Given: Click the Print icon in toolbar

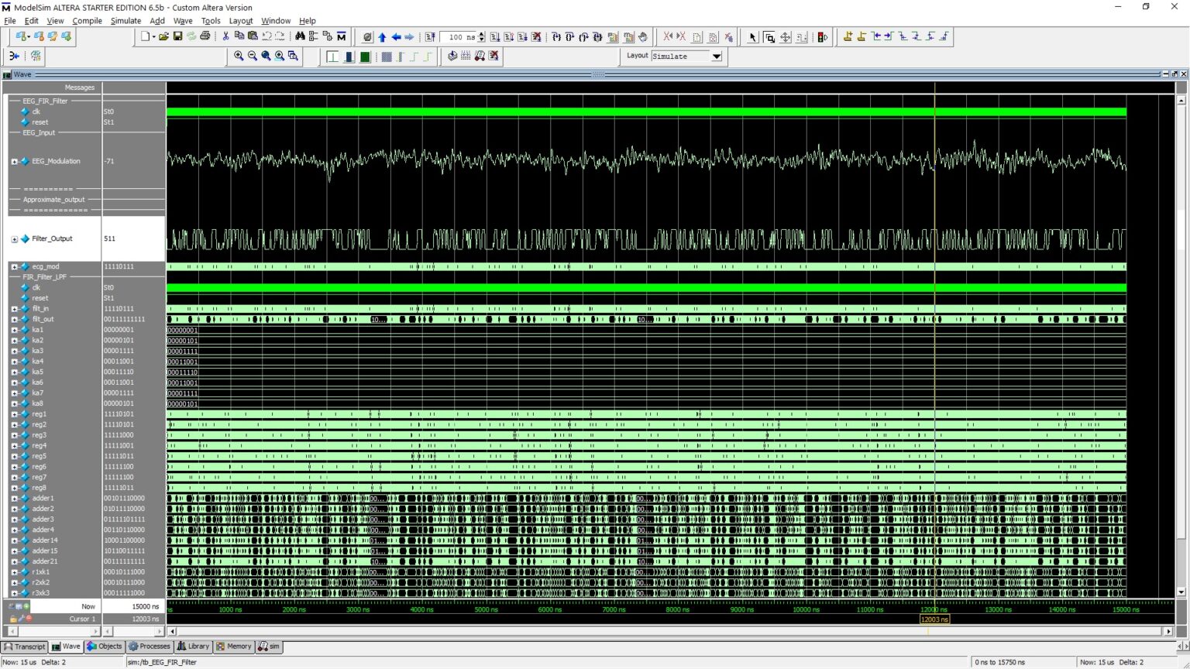Looking at the screenshot, I should (x=205, y=36).
